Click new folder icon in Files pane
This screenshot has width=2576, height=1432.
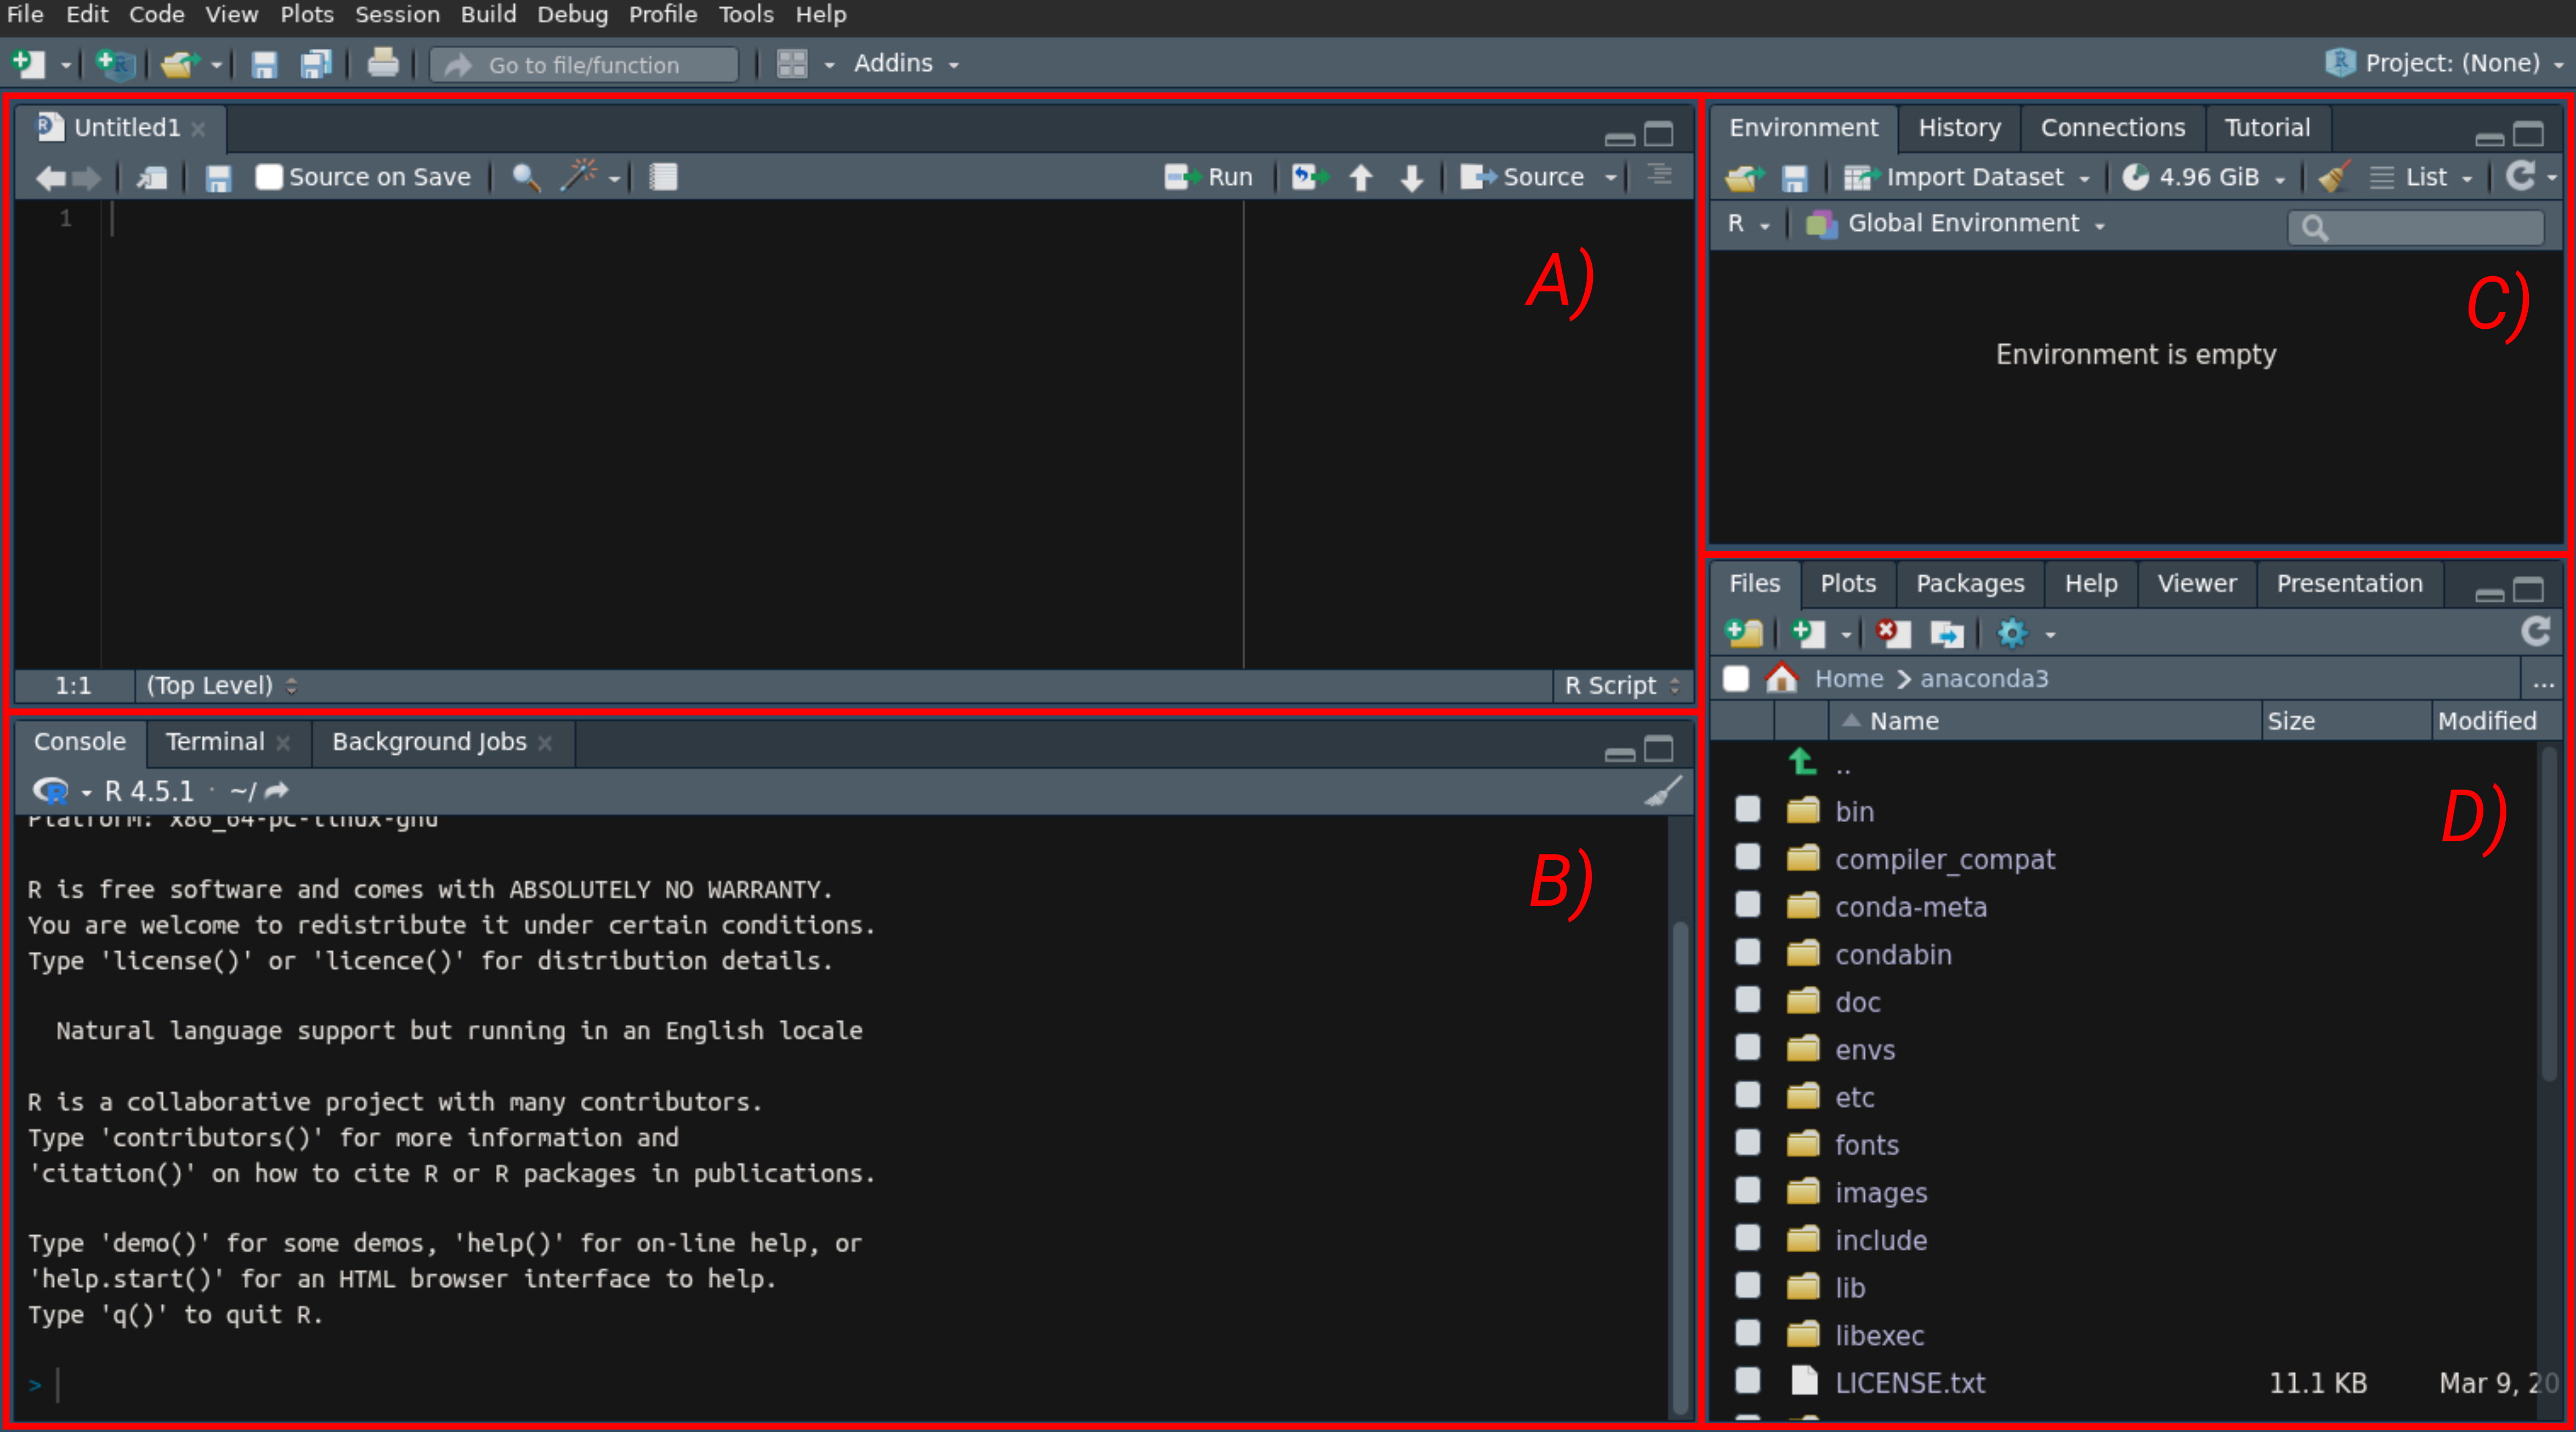(x=1744, y=633)
